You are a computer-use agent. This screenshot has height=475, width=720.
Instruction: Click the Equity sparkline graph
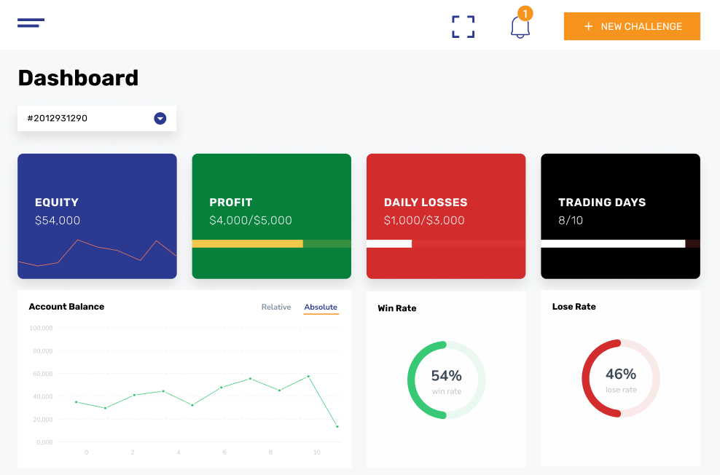[97, 251]
